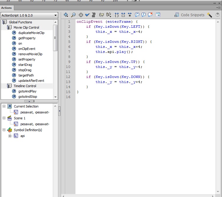222x197 pixels.
Task: Open the Debug options menu icon
Action: tap(109, 15)
